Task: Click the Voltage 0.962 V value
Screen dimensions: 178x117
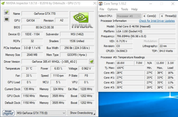Action: 86,69
